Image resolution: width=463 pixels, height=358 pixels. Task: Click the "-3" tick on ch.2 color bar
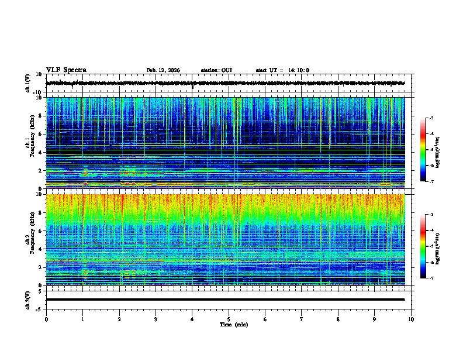431,215
